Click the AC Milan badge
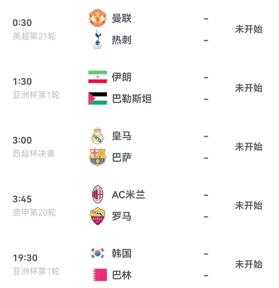The width and height of the screenshot is (279, 288). 98,194
